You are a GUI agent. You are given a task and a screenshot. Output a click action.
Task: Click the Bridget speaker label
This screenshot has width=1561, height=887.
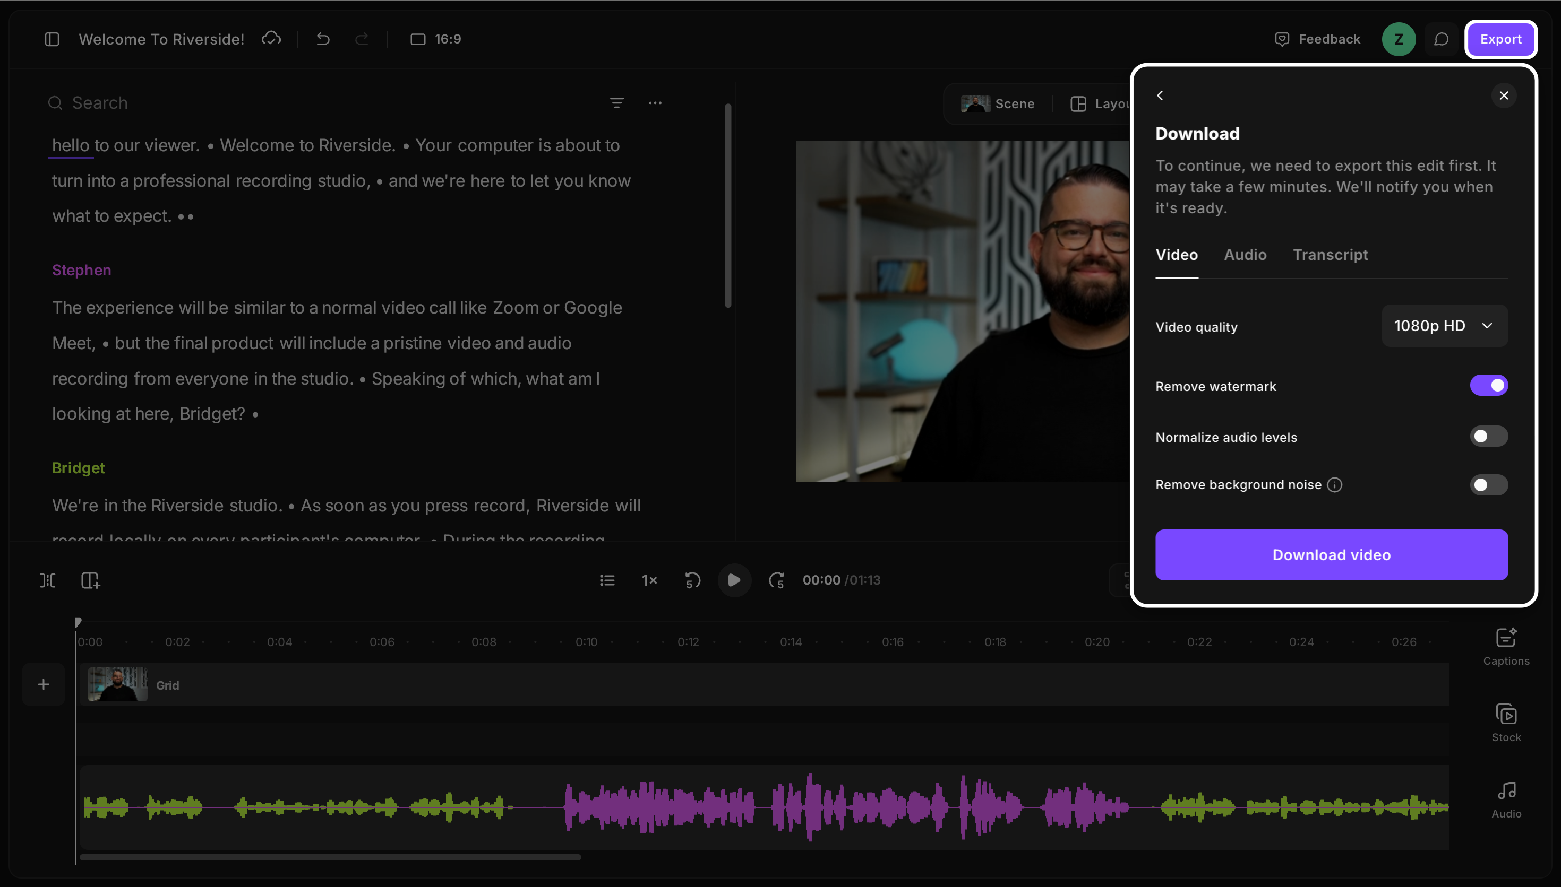pyautogui.click(x=79, y=468)
